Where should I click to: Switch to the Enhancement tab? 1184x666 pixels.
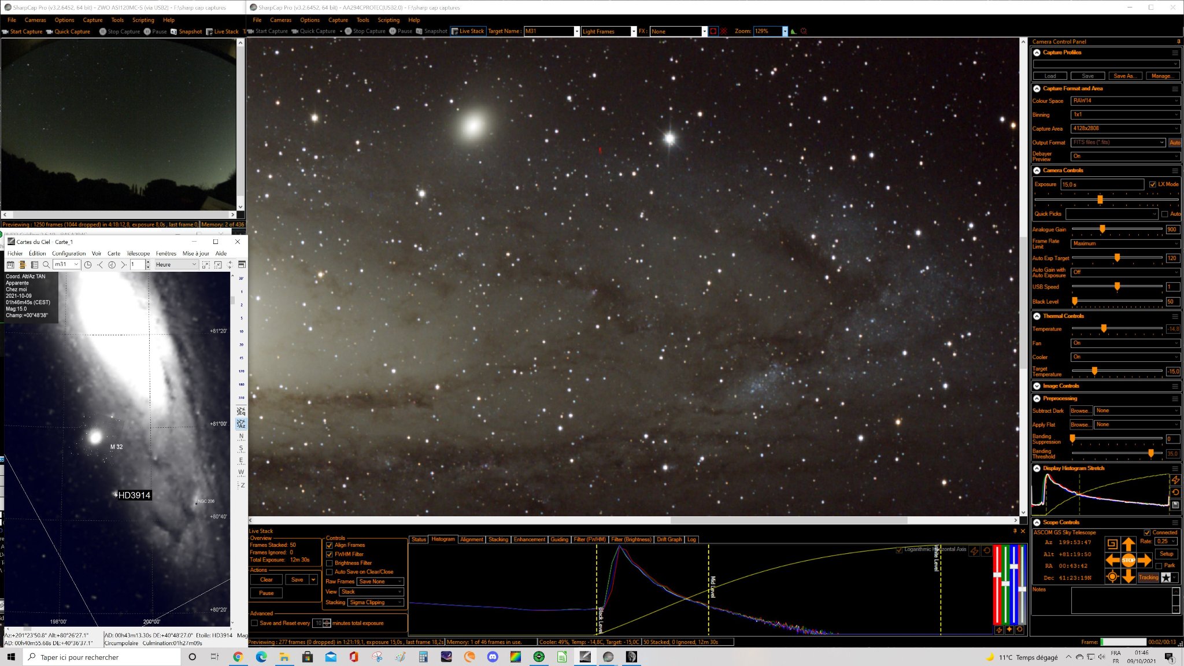(529, 539)
